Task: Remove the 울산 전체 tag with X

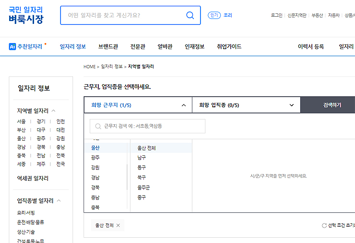Action: [118, 225]
